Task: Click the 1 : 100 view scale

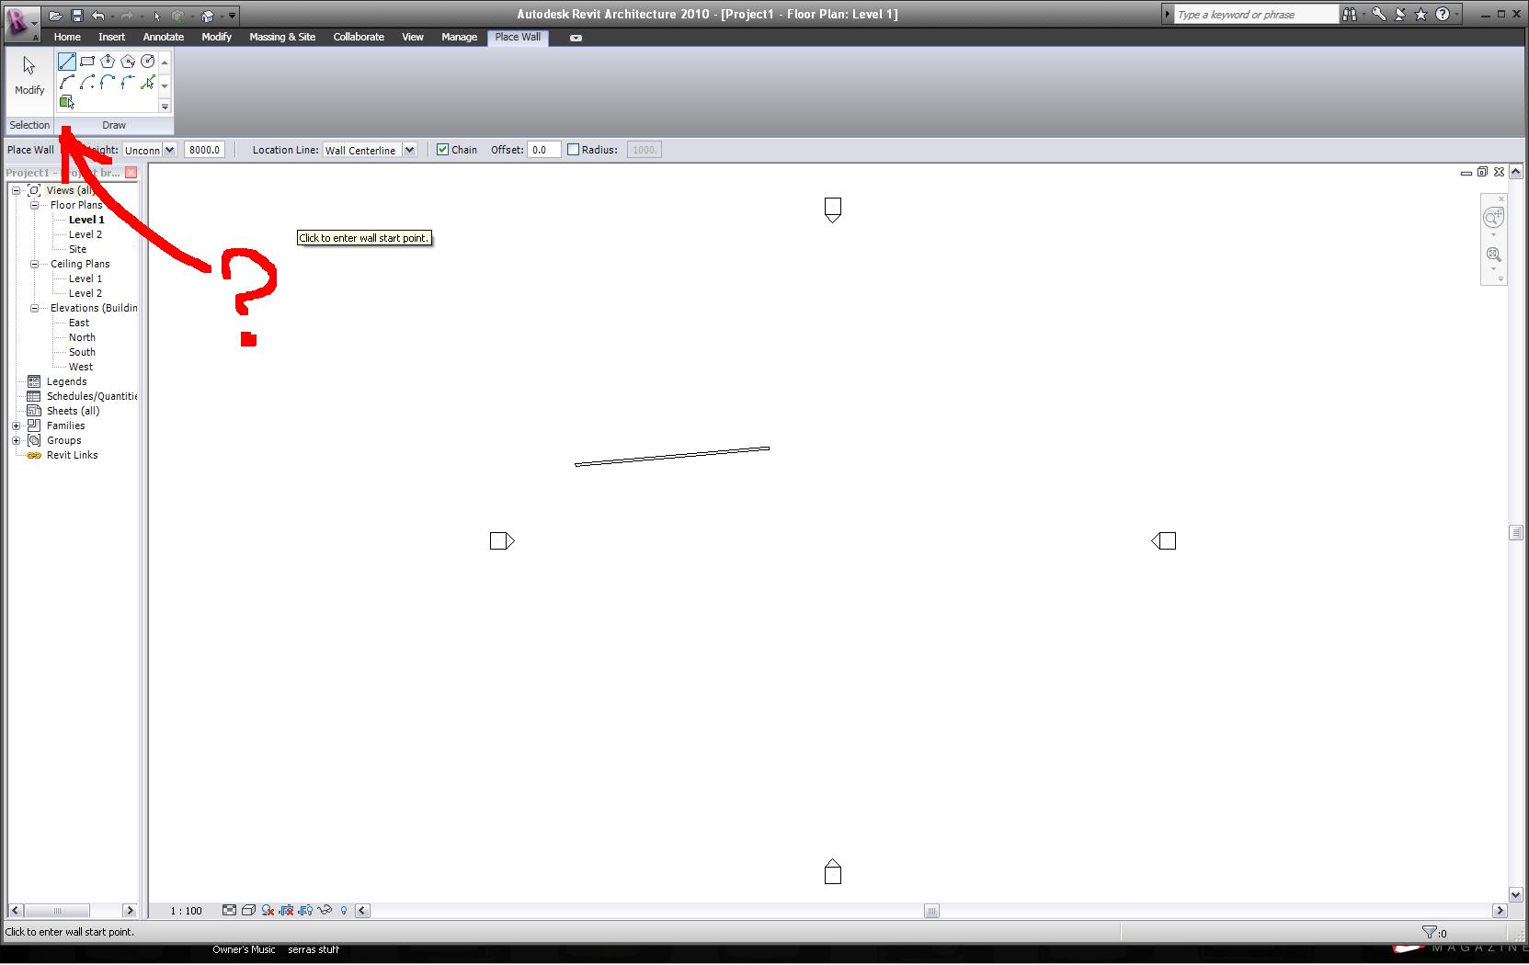Action: tap(186, 911)
